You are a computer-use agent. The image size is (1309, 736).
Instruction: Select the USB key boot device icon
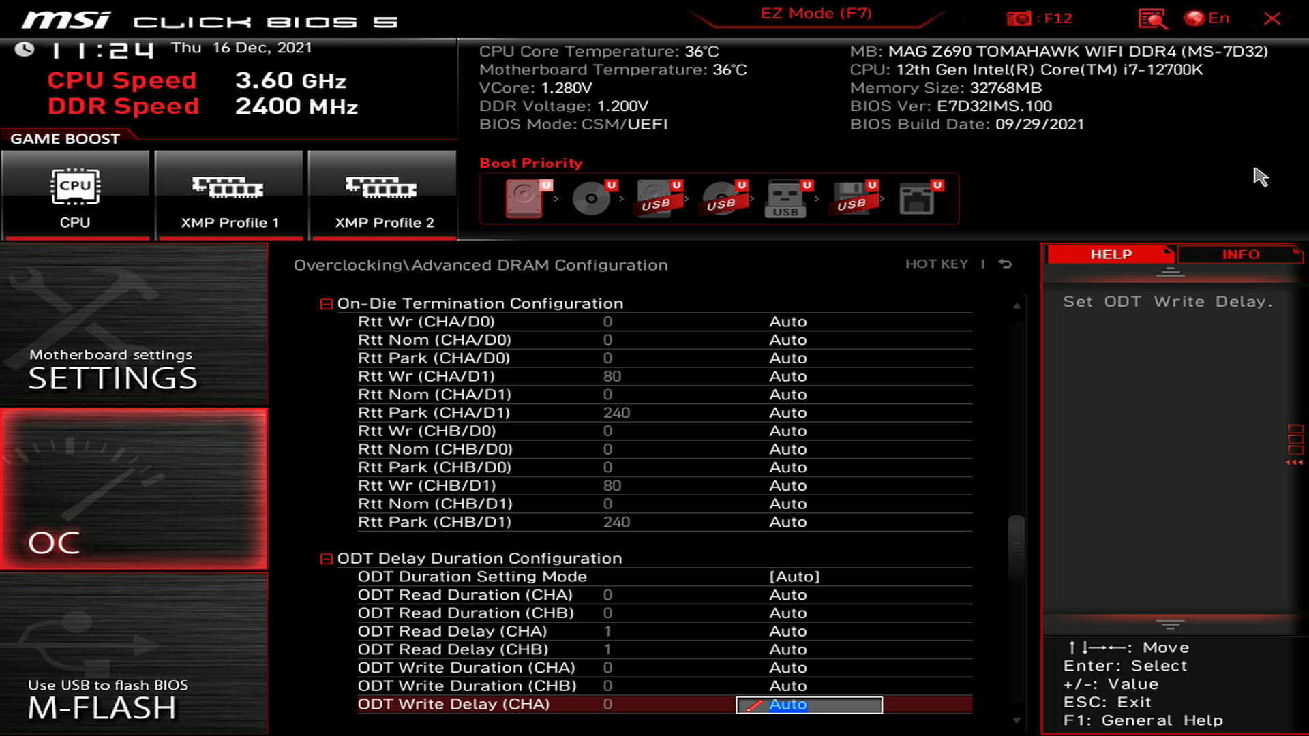point(787,198)
